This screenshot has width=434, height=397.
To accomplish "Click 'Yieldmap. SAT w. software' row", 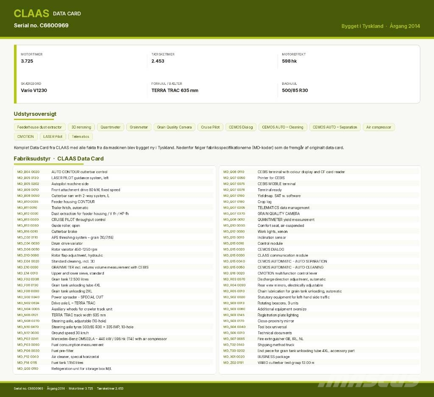I will [320, 196].
